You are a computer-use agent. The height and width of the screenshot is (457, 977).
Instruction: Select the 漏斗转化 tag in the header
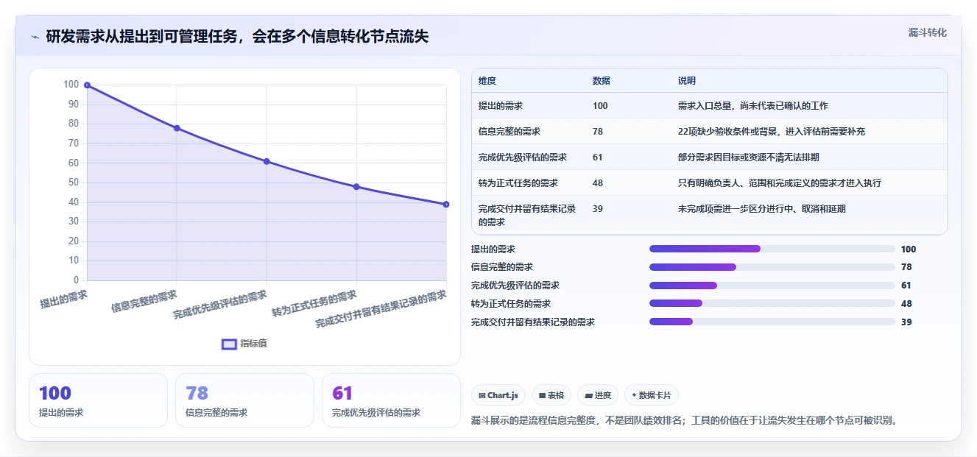927,32
